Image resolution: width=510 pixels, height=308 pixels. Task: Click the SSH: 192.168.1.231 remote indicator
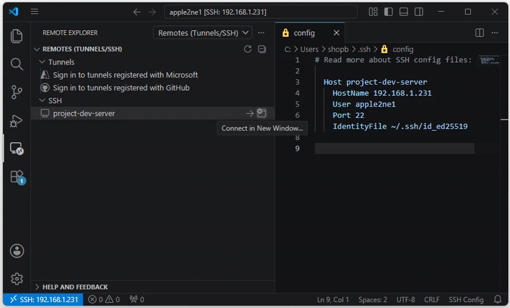43,299
